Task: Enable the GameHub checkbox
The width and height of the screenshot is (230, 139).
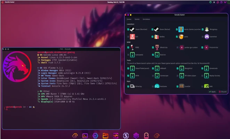Action: pos(203,37)
